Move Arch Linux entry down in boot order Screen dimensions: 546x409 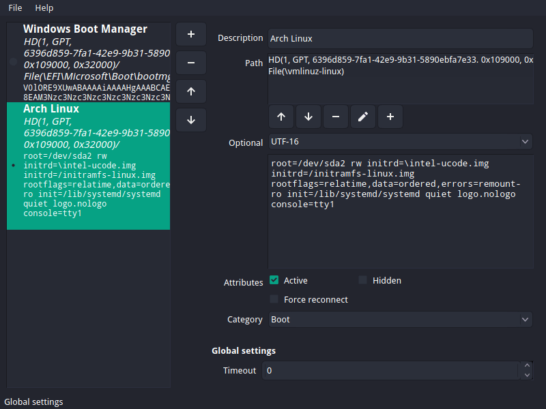click(x=191, y=119)
